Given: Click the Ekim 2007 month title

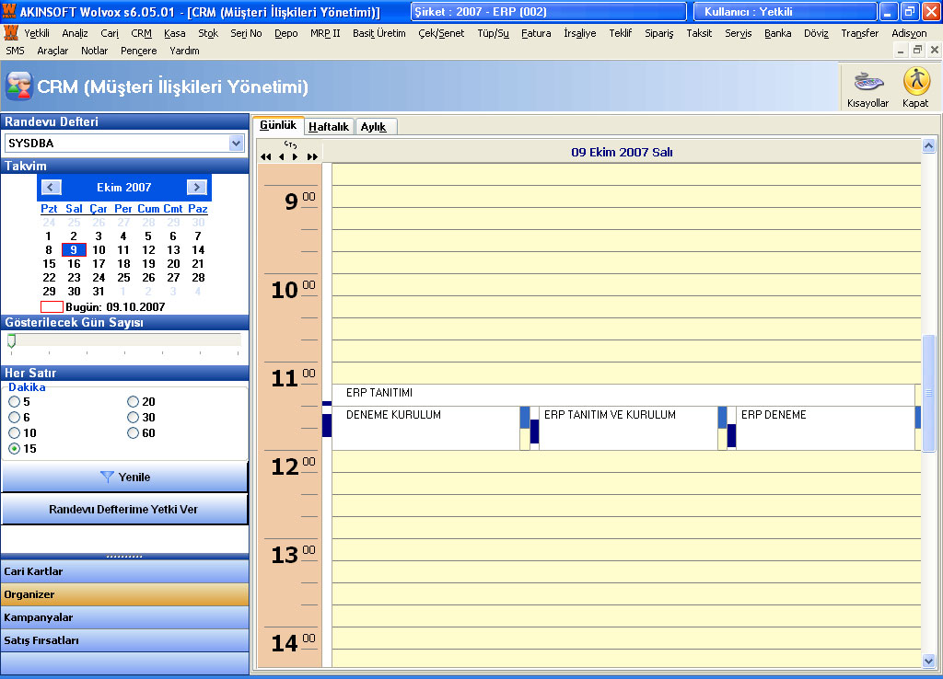Looking at the screenshot, I should [x=124, y=188].
